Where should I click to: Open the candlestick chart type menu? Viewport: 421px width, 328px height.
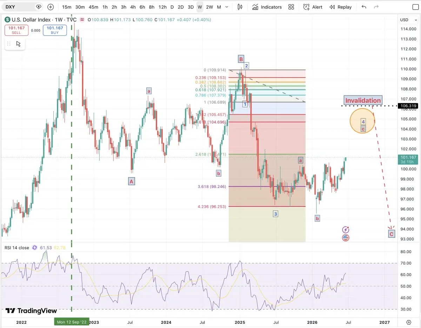[x=240, y=7]
